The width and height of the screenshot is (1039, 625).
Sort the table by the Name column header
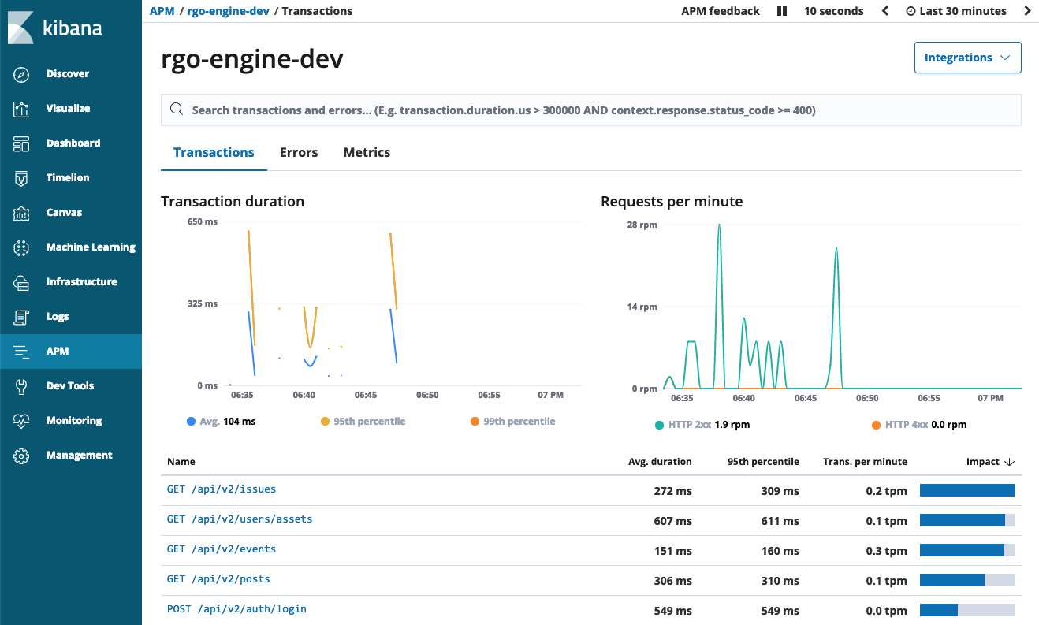(x=181, y=462)
